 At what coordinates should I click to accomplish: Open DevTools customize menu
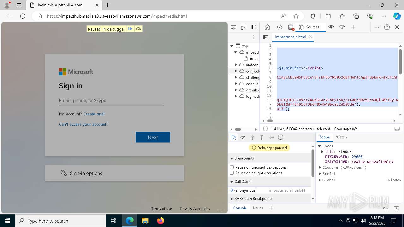(x=377, y=27)
